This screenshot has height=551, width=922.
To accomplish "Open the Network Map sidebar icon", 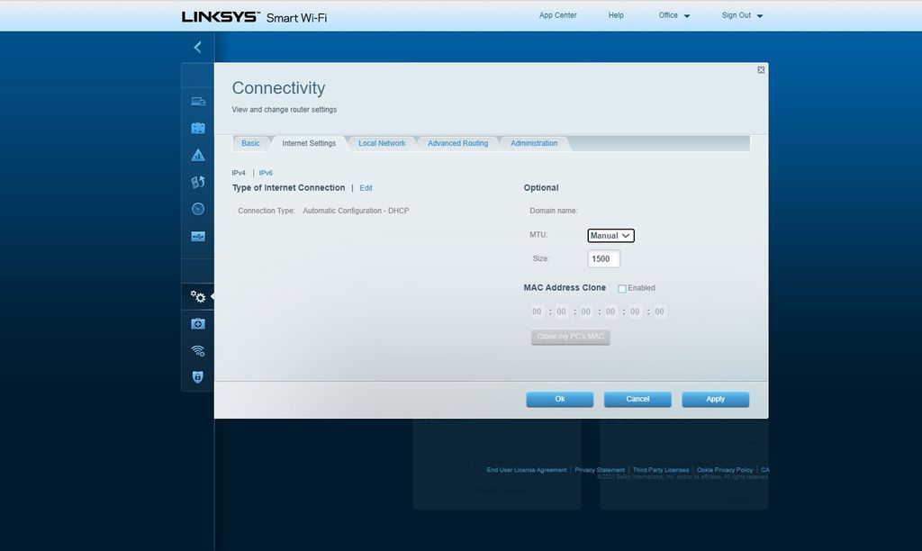I will [197, 101].
